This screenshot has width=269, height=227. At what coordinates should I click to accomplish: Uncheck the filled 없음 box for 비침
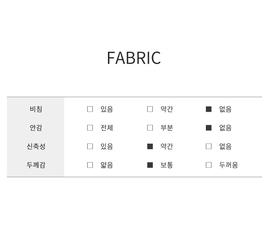point(209,109)
